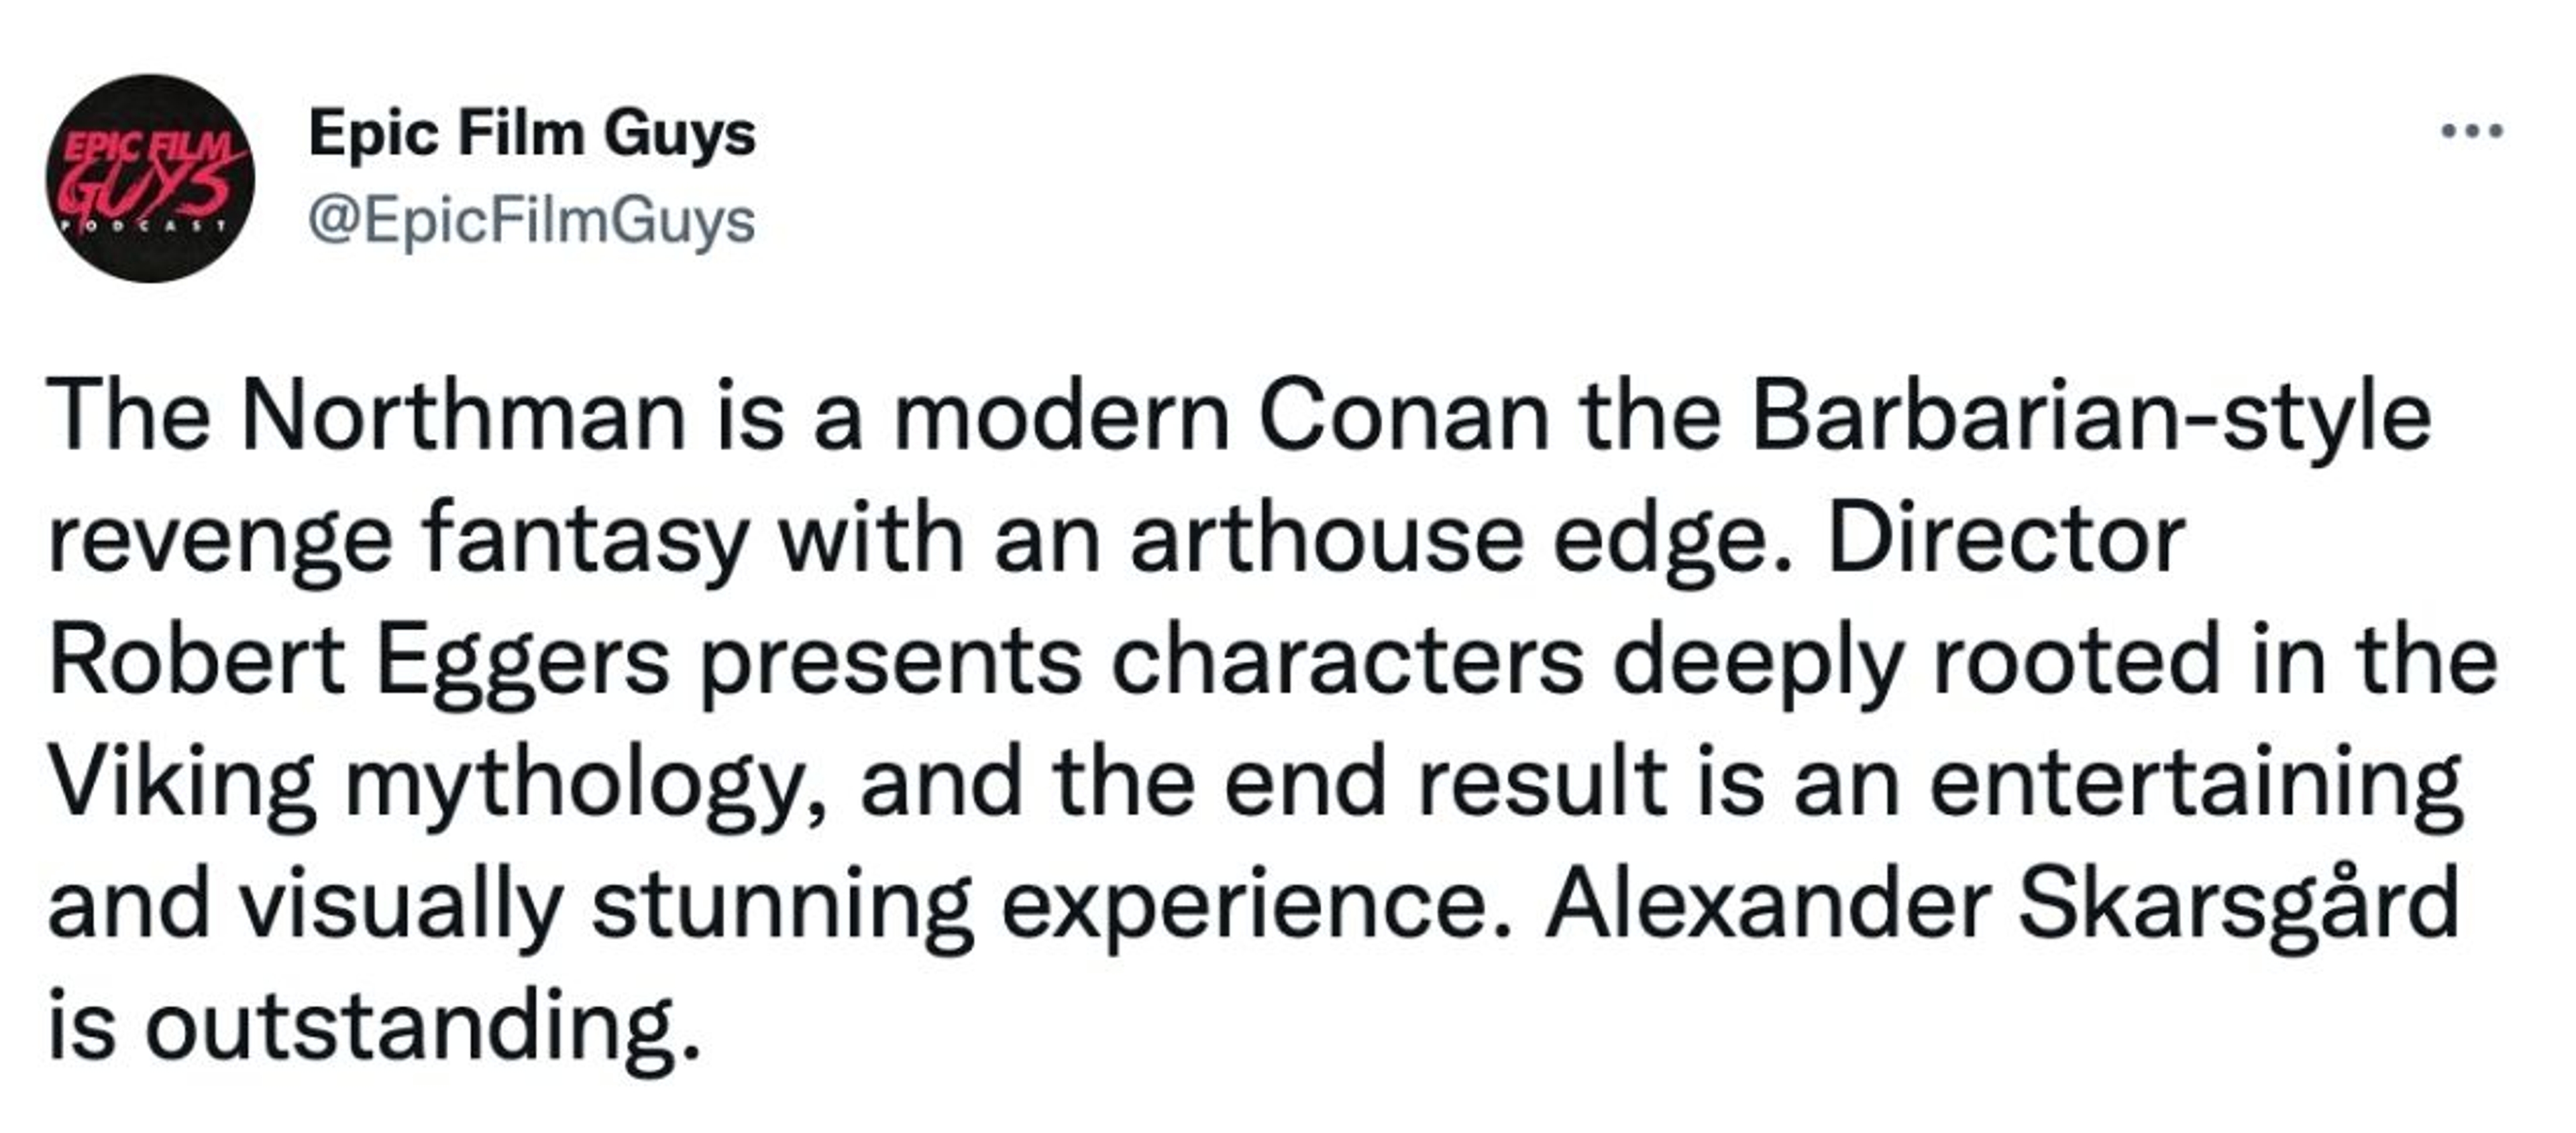Click the word "entertaining" in the tweet
Image resolution: width=2576 pixels, height=1133 pixels.
point(2196,785)
